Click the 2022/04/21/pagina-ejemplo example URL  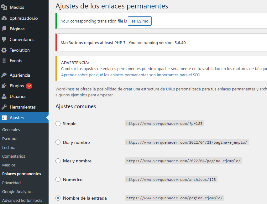pyautogui.click(x=187, y=142)
